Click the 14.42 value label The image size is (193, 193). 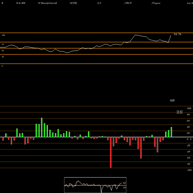(x=179, y=111)
